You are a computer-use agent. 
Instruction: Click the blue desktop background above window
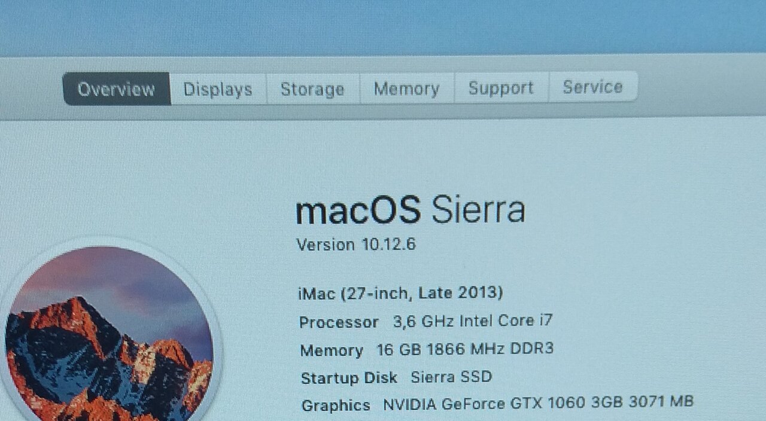click(383, 27)
